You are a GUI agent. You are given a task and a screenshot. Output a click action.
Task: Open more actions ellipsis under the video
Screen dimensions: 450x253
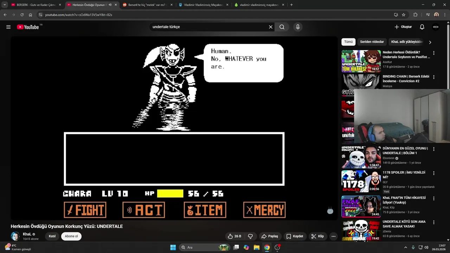[334, 236]
